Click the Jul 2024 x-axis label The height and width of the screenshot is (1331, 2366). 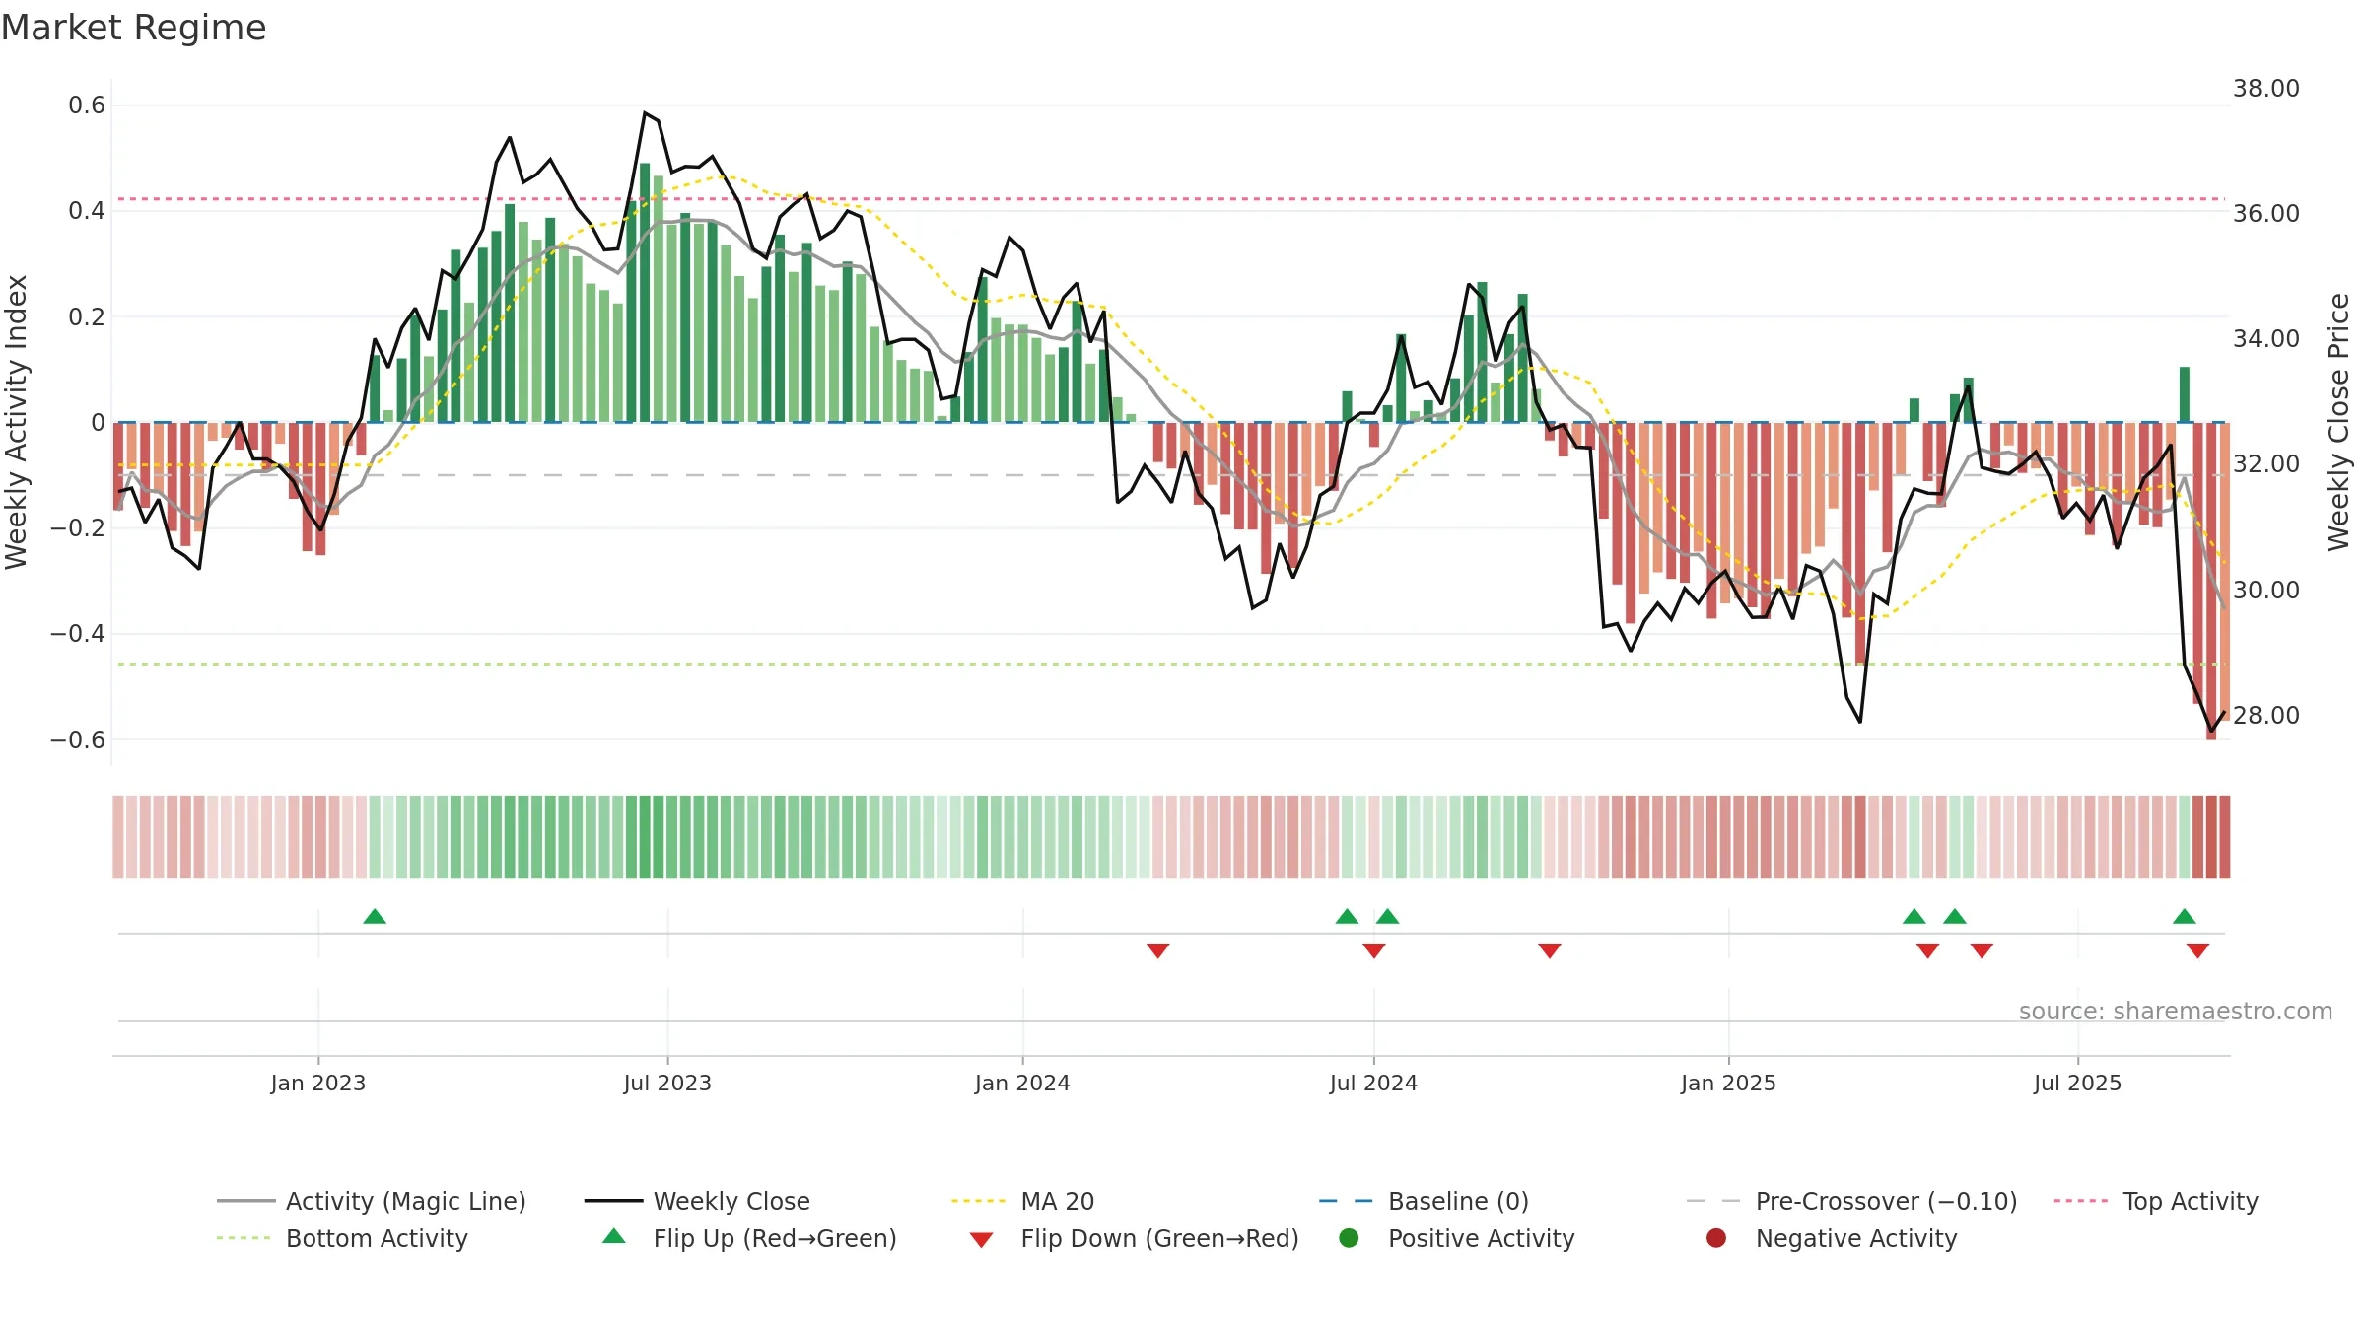[1373, 1084]
